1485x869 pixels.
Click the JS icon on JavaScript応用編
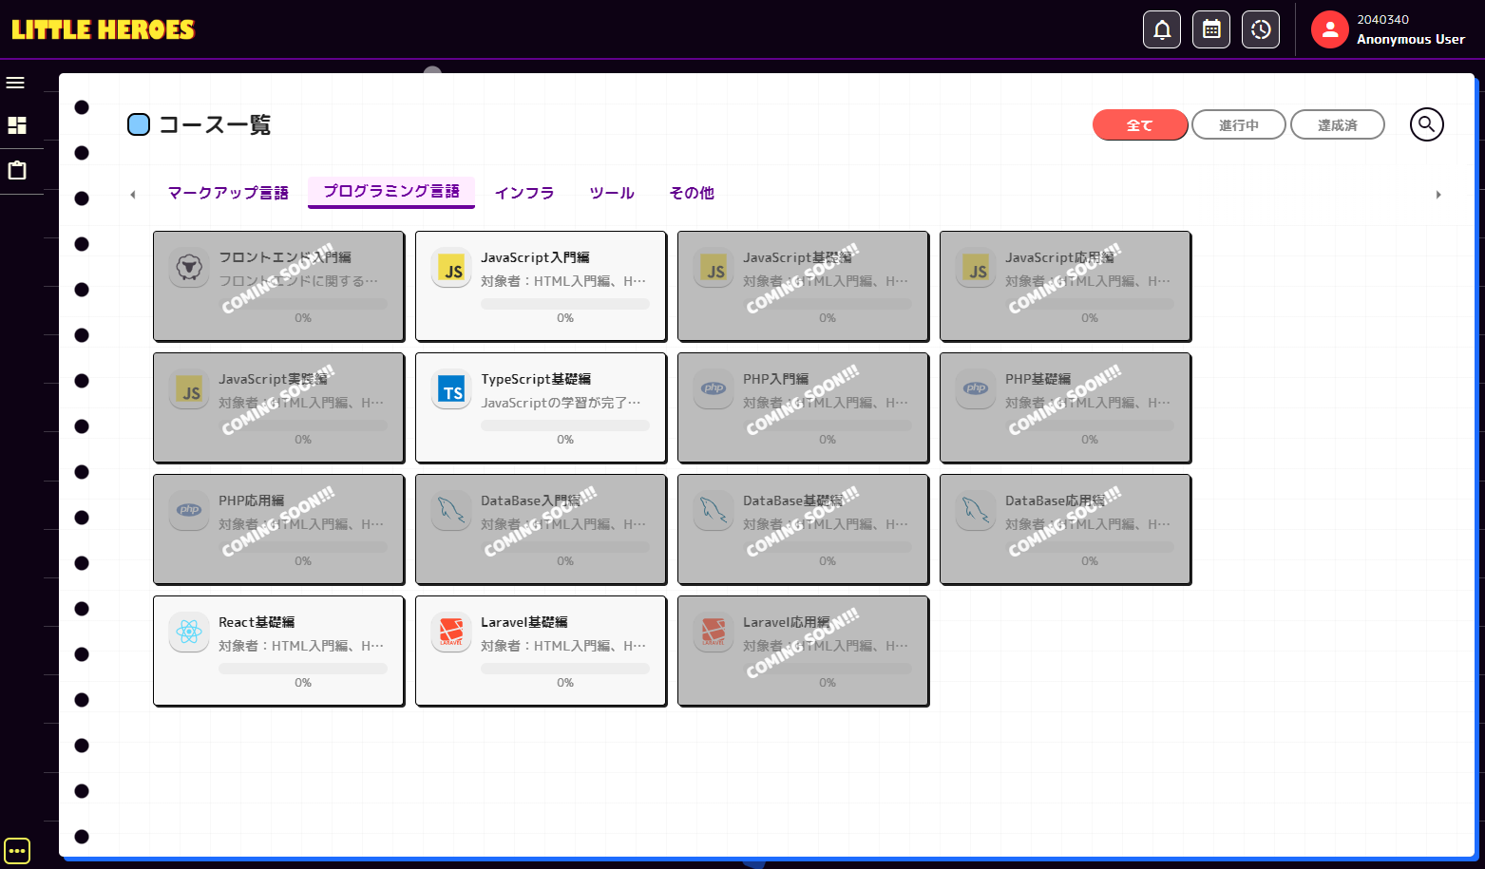[976, 269]
